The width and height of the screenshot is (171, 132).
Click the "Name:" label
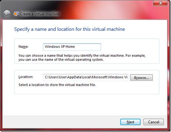(24, 47)
